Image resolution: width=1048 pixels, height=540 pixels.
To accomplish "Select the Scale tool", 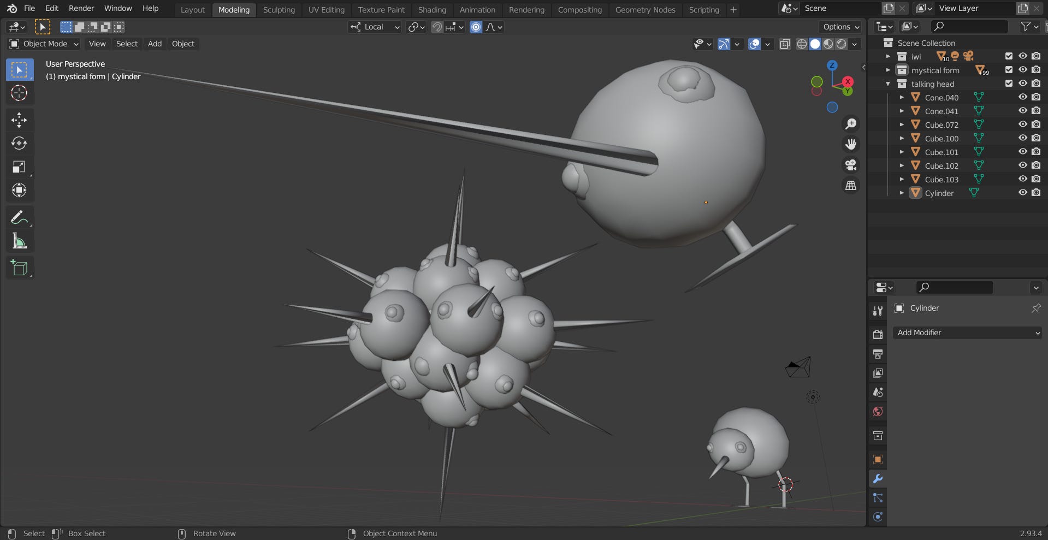I will click(19, 167).
